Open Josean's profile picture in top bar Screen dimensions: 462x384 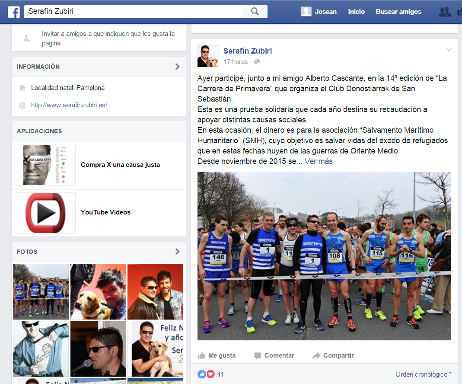[306, 12]
